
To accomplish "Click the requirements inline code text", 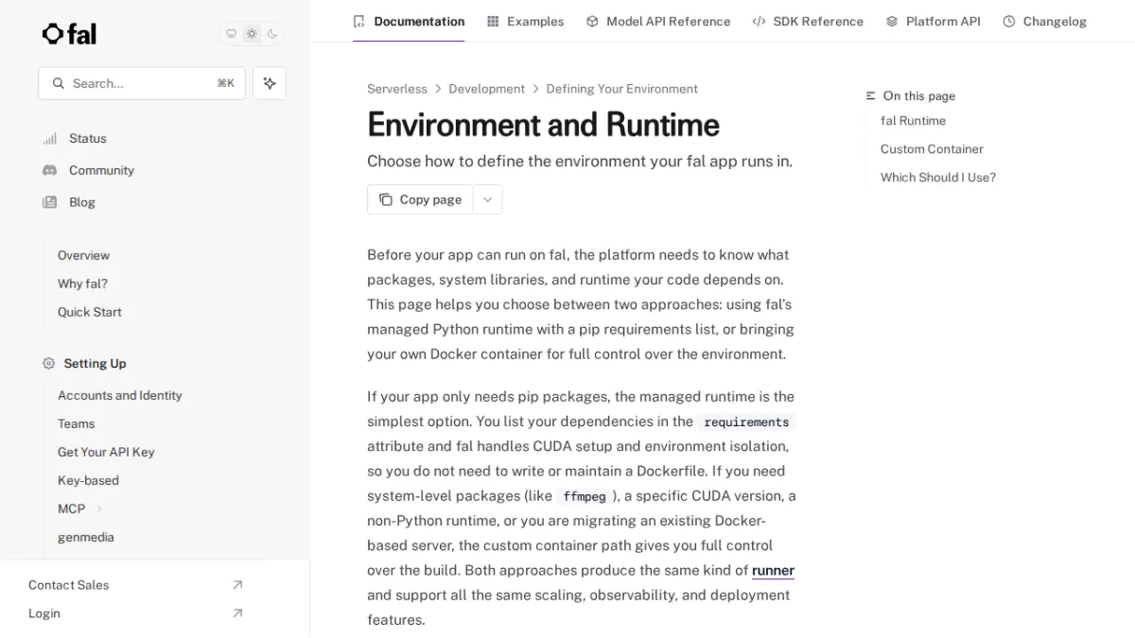I will point(746,422).
